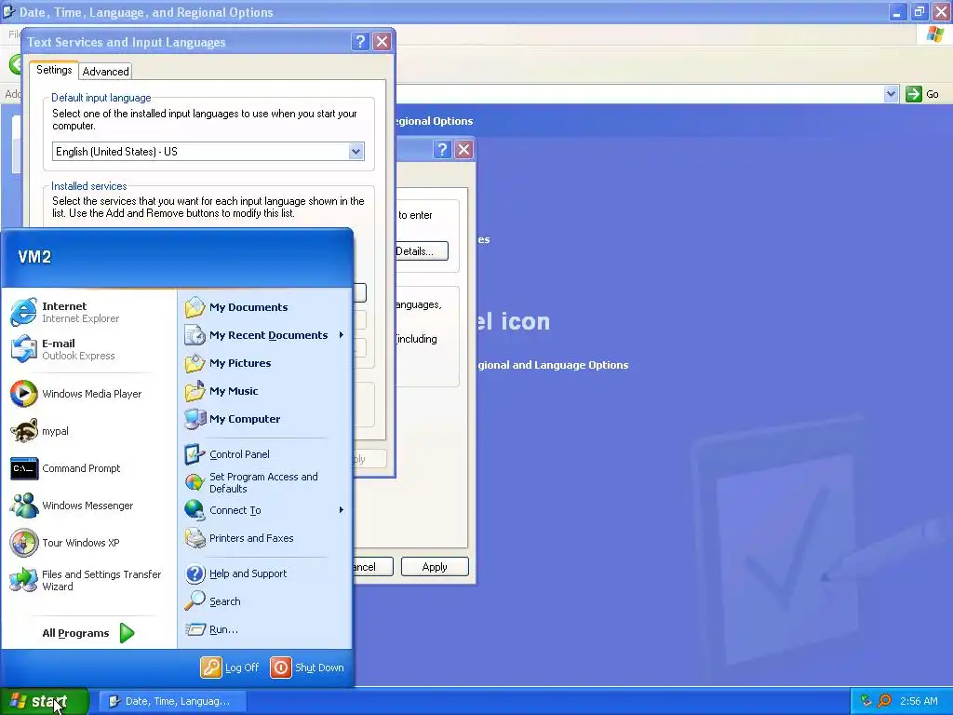This screenshot has width=953, height=715.
Task: Click the Shut Down button
Action: click(307, 668)
